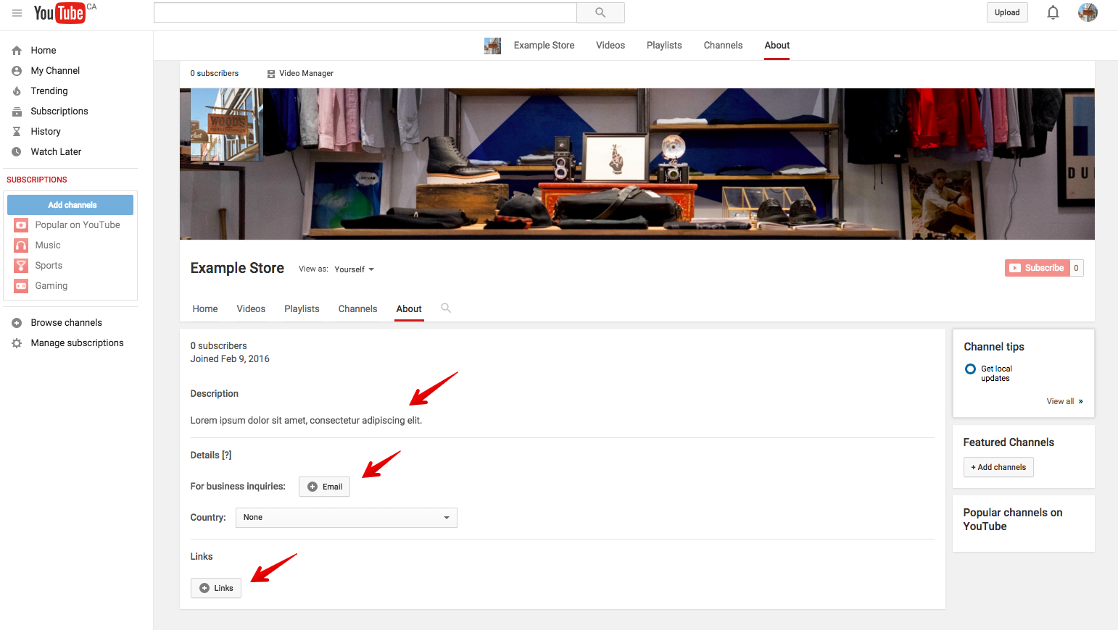Click the red Subscribe button
The height and width of the screenshot is (630, 1118).
[x=1038, y=267]
